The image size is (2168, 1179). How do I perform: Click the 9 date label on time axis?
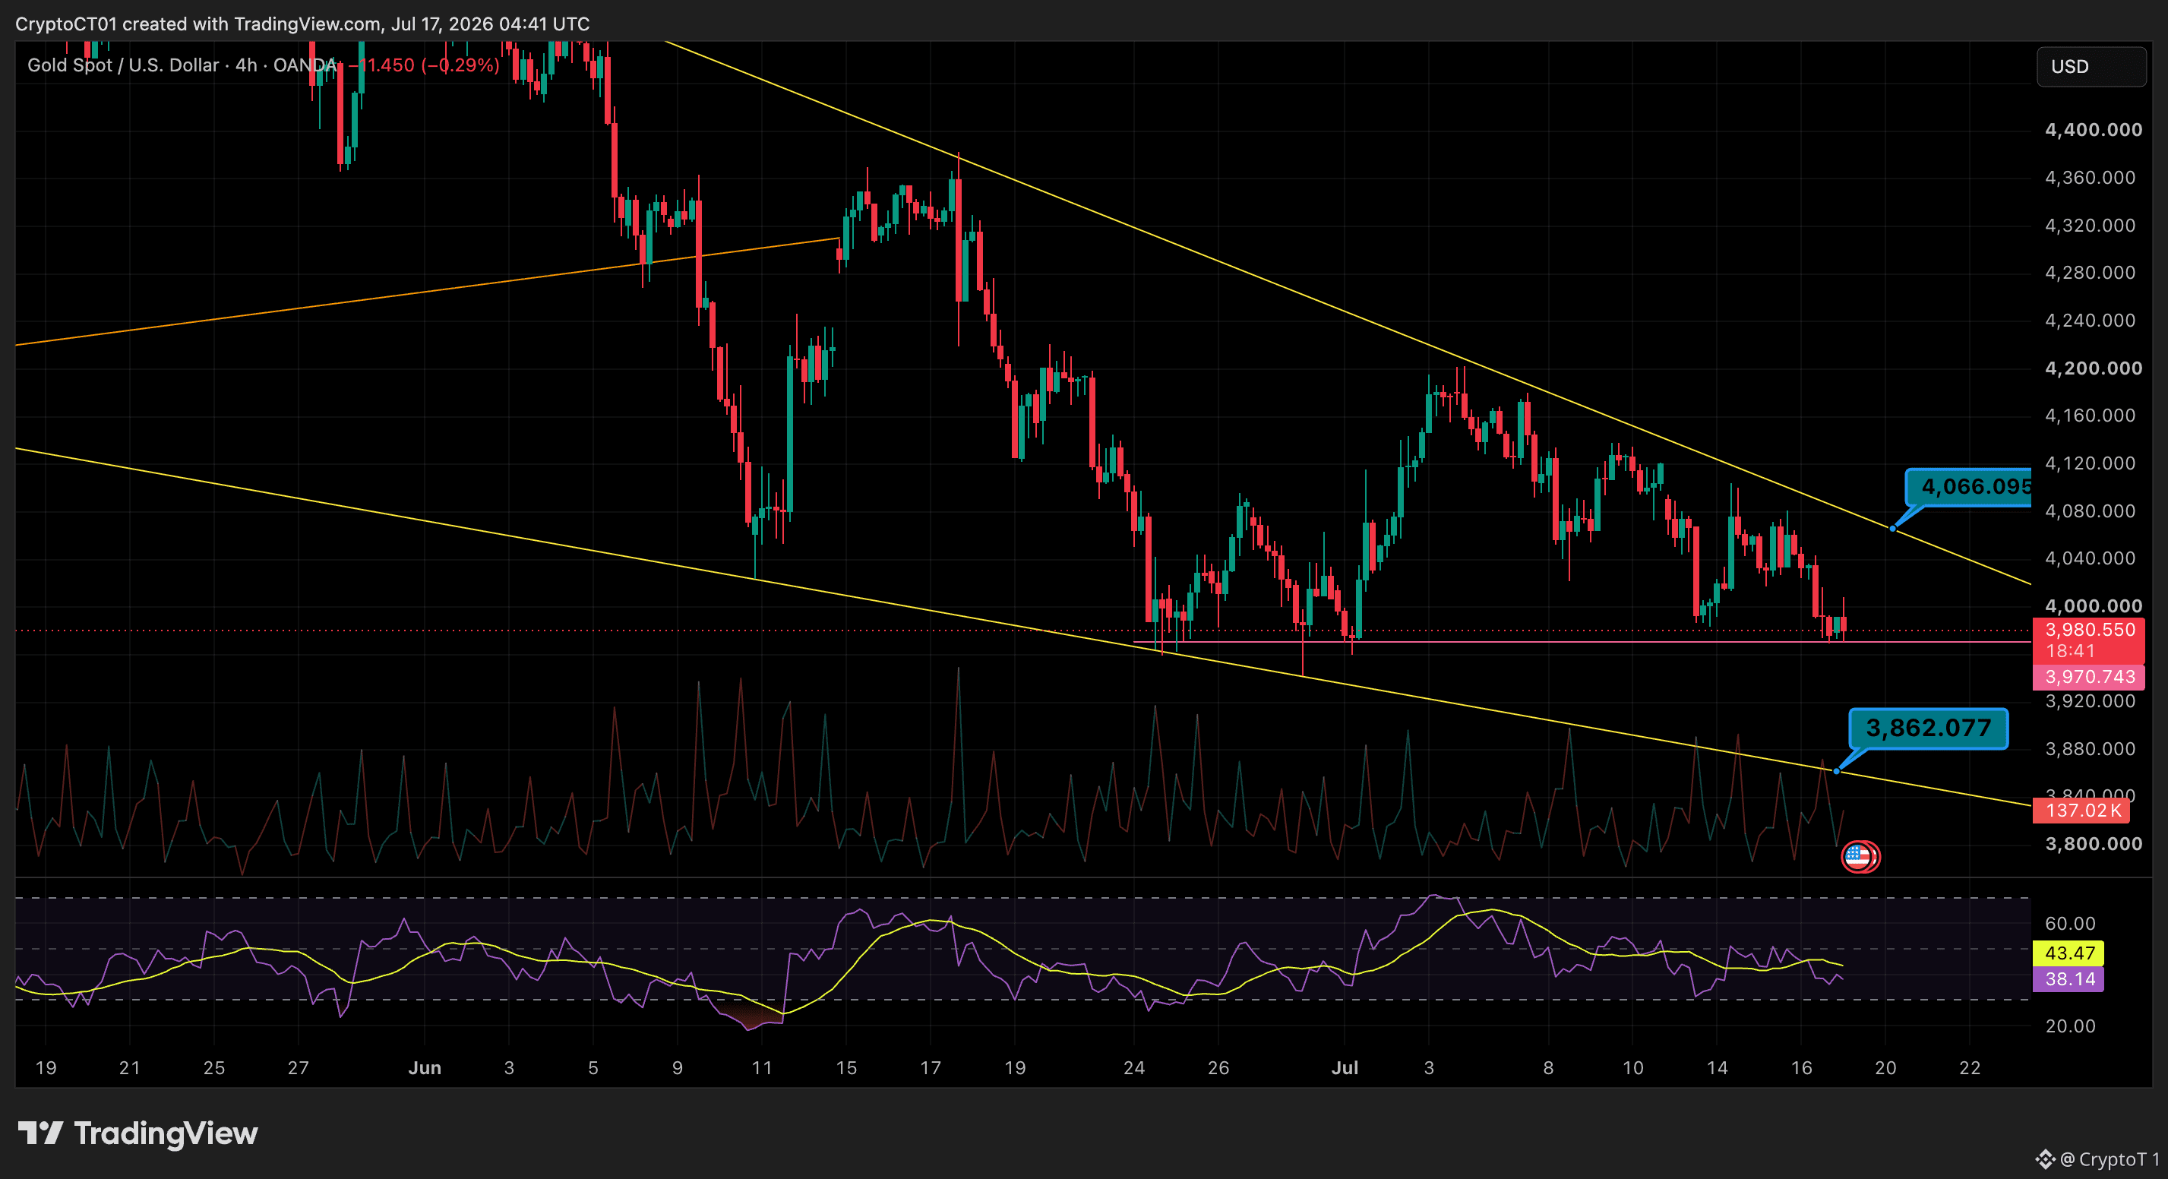pyautogui.click(x=677, y=1068)
